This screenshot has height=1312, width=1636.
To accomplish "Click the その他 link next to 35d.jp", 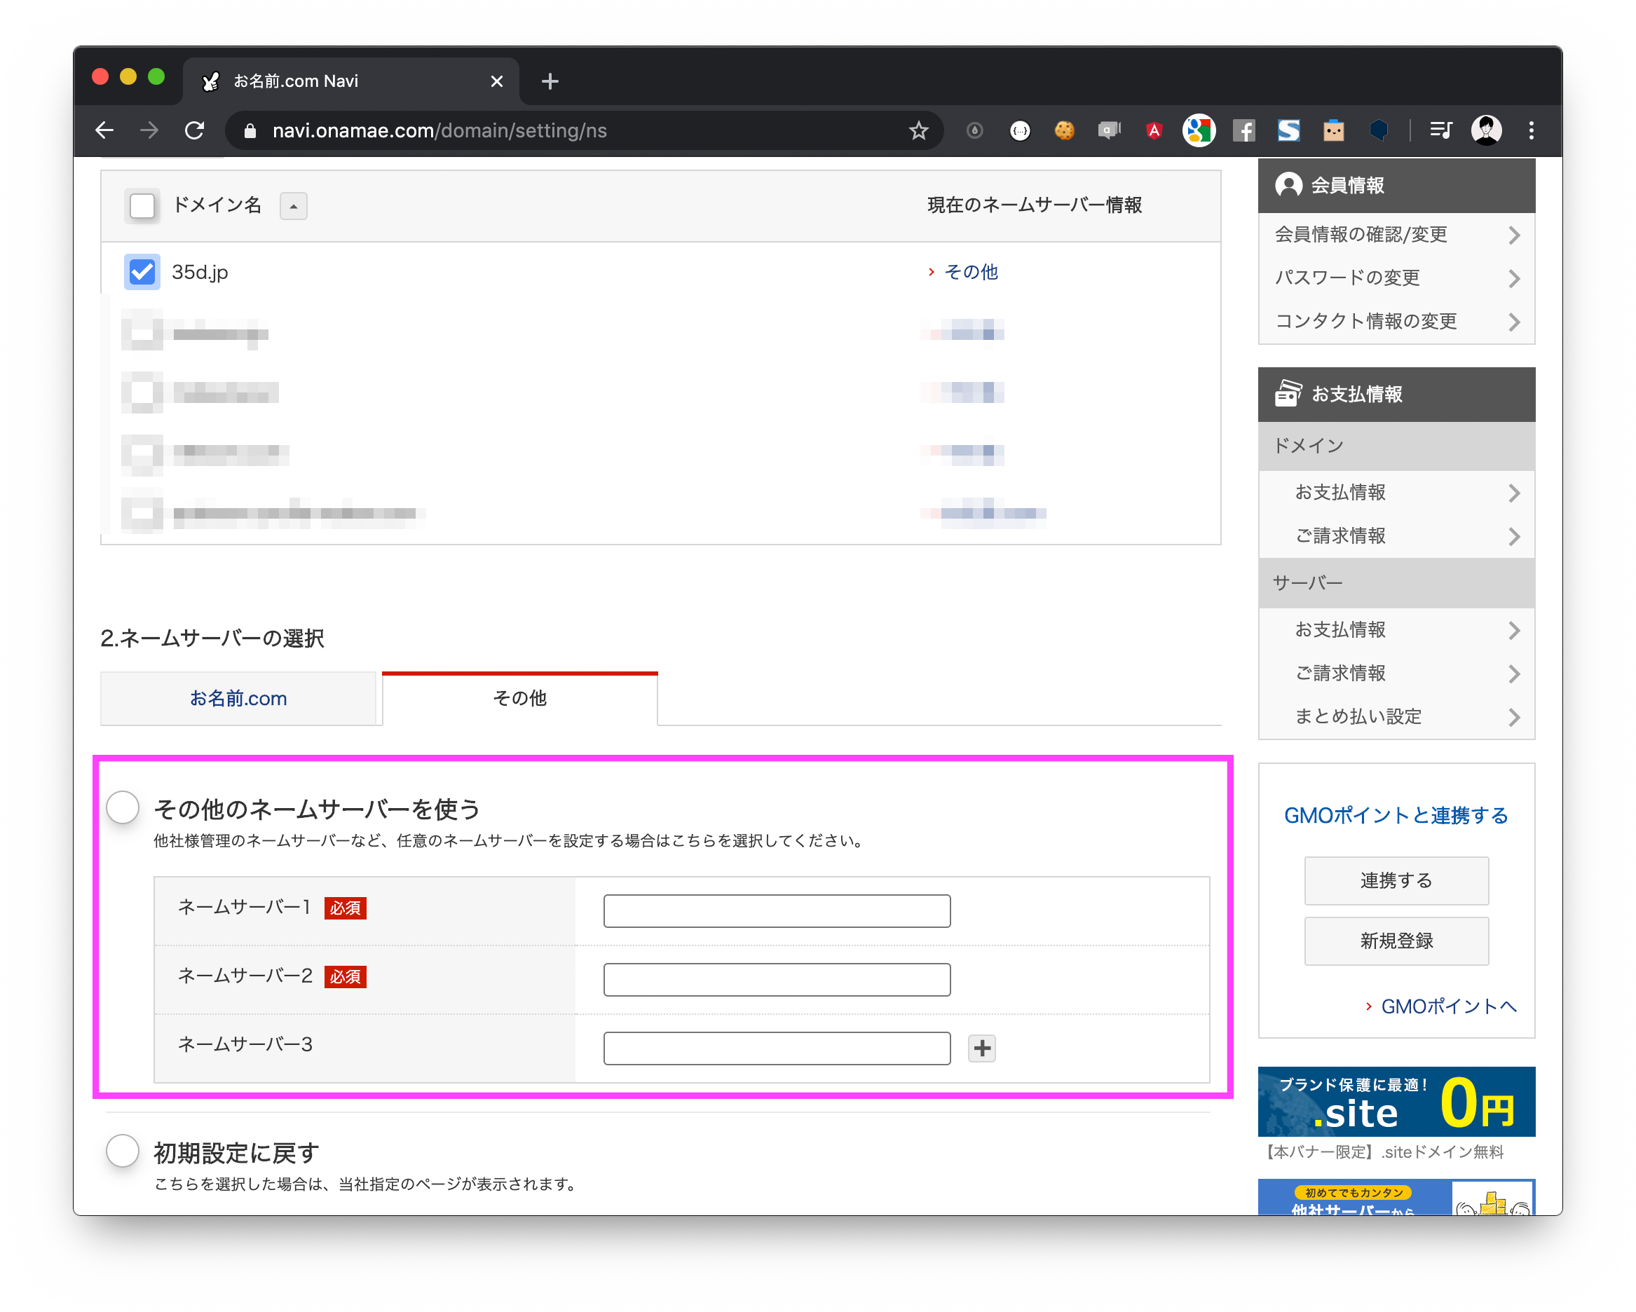I will pos(971,272).
